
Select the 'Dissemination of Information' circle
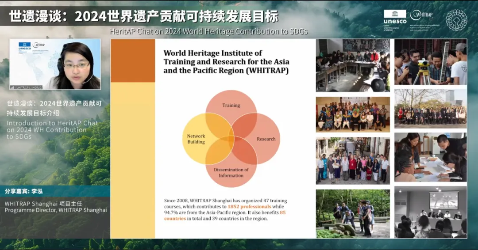coord(231,172)
